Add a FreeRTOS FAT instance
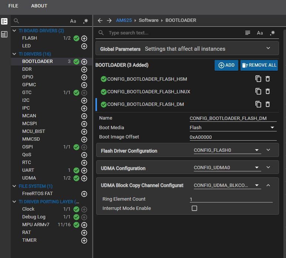Image resolution: width=286 pixels, height=258 pixels. click(84, 194)
